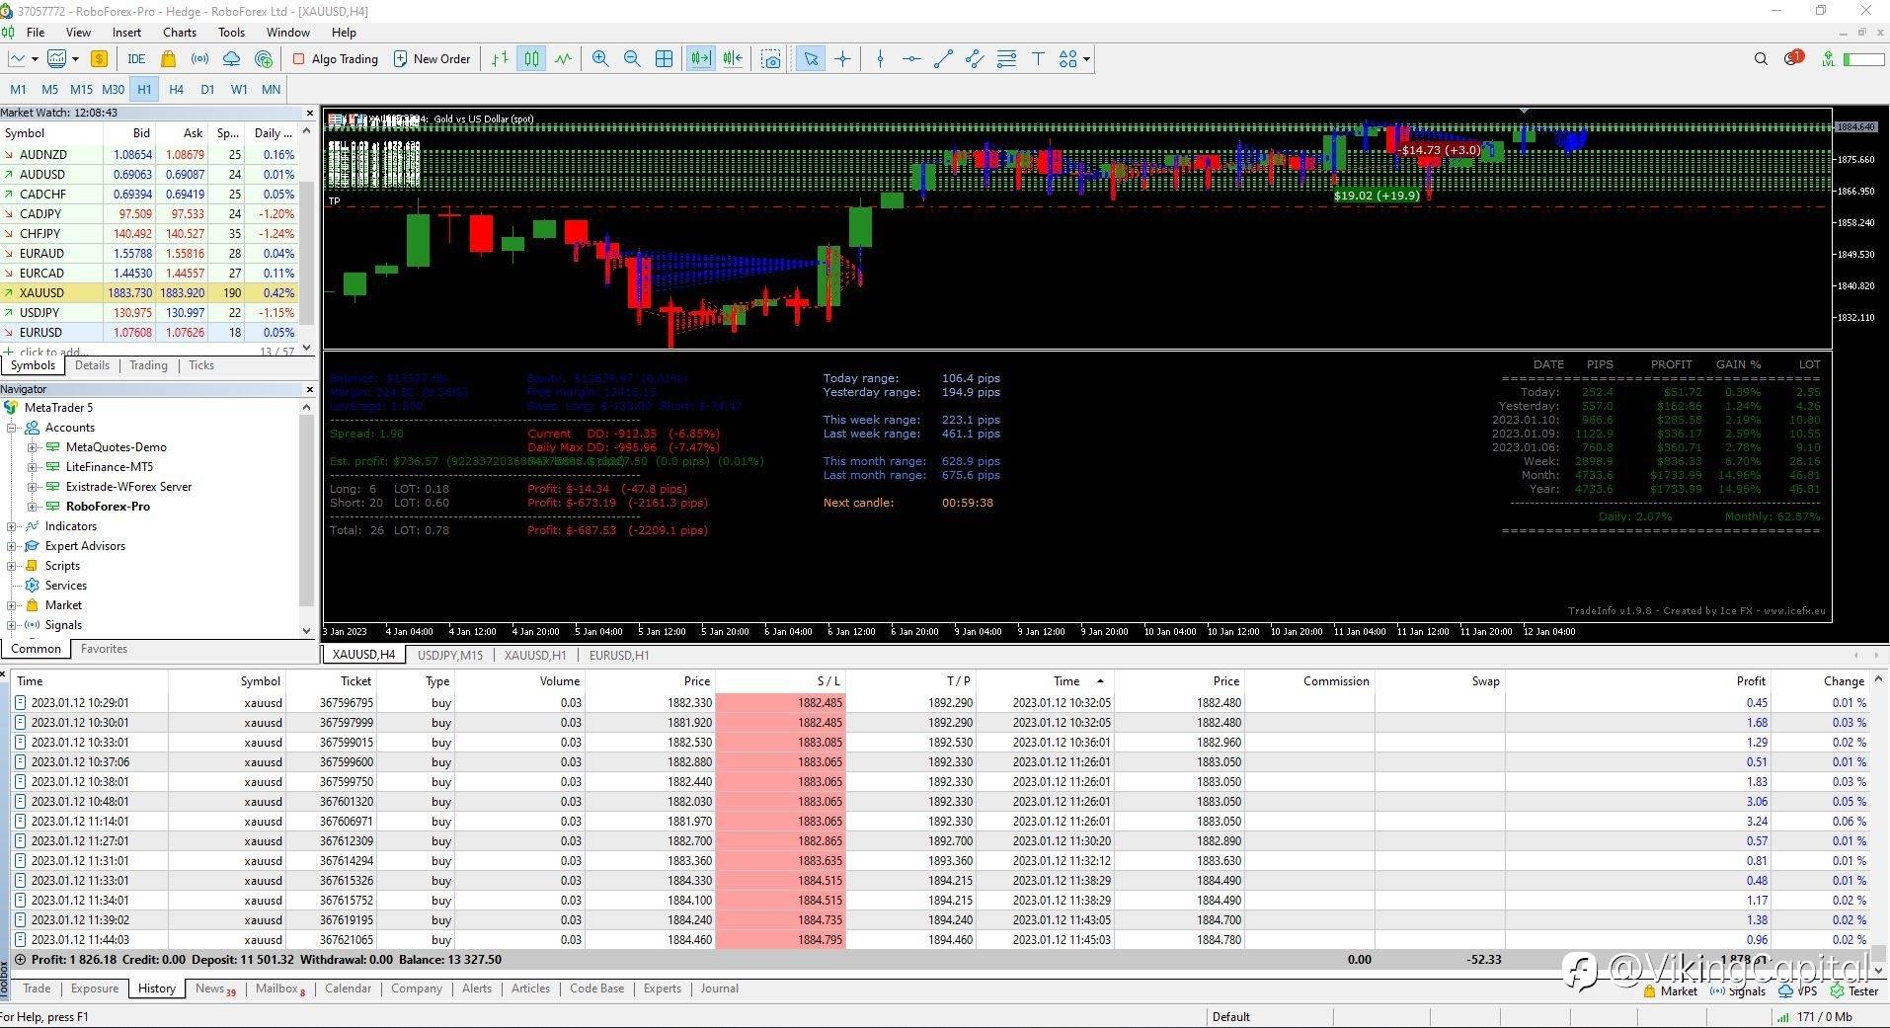Click the Services gear icon in Navigator
This screenshot has height=1028, width=1890.
33,586
